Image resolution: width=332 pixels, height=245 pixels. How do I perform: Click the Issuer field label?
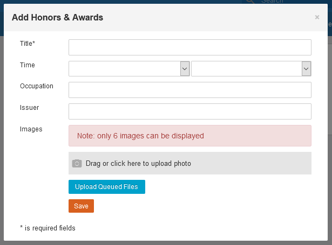[x=29, y=108]
